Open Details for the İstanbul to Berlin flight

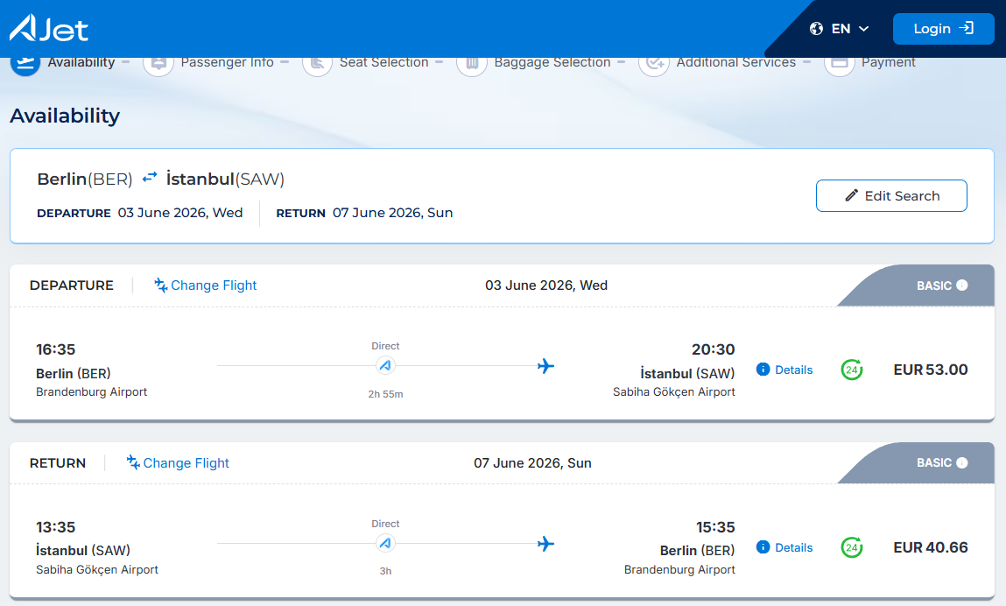click(x=784, y=547)
